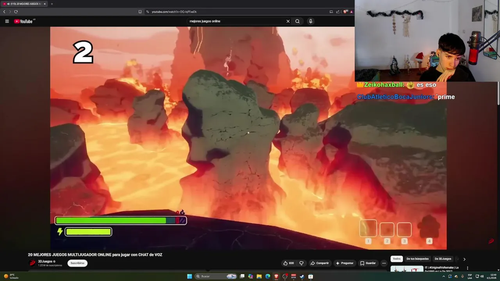Image resolution: width=500 pixels, height=281 pixels.
Task: Reload the YouTube page
Action: pos(16,12)
